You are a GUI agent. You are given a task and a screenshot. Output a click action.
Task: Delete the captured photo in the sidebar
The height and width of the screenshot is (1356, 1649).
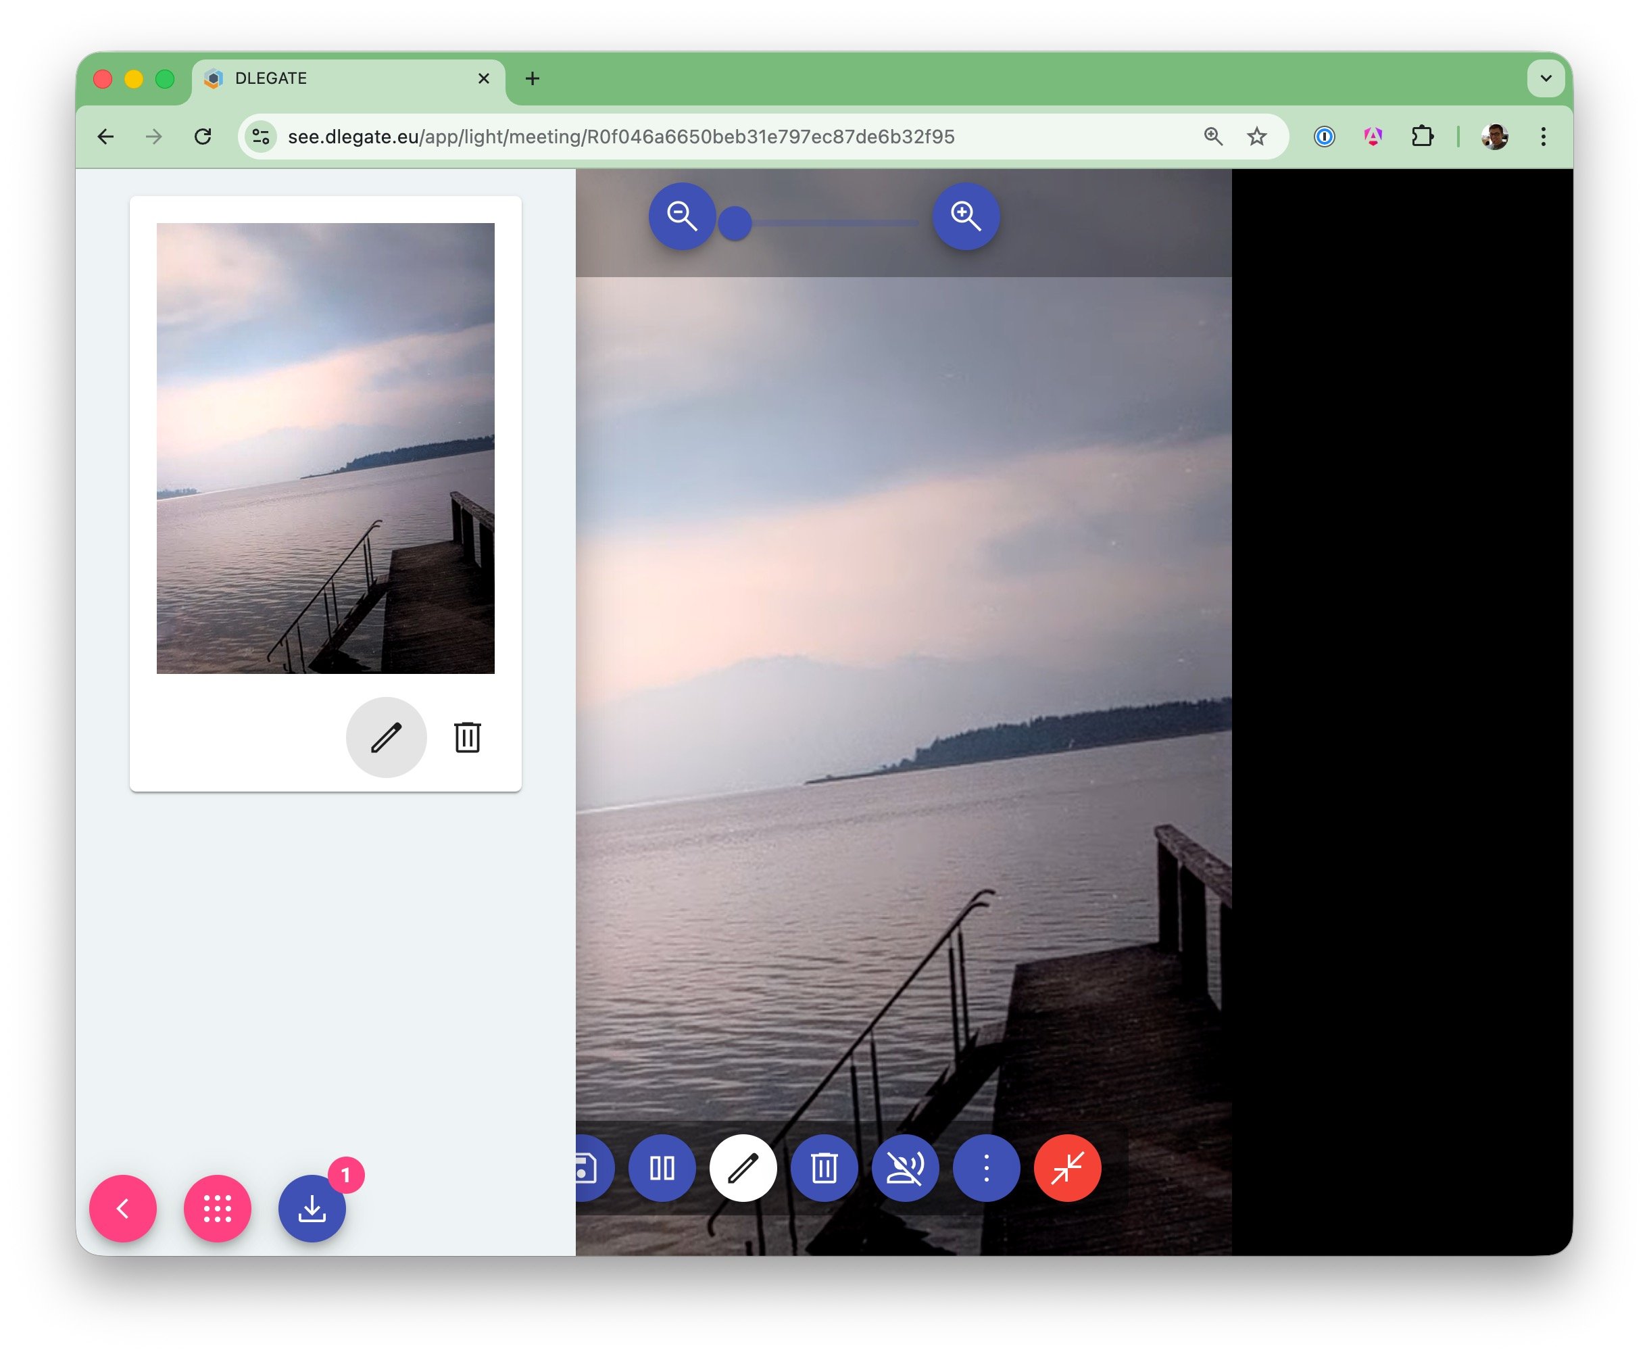click(466, 737)
